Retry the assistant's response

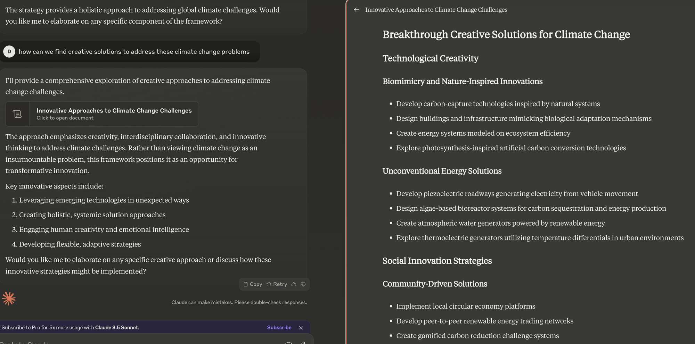coord(277,284)
